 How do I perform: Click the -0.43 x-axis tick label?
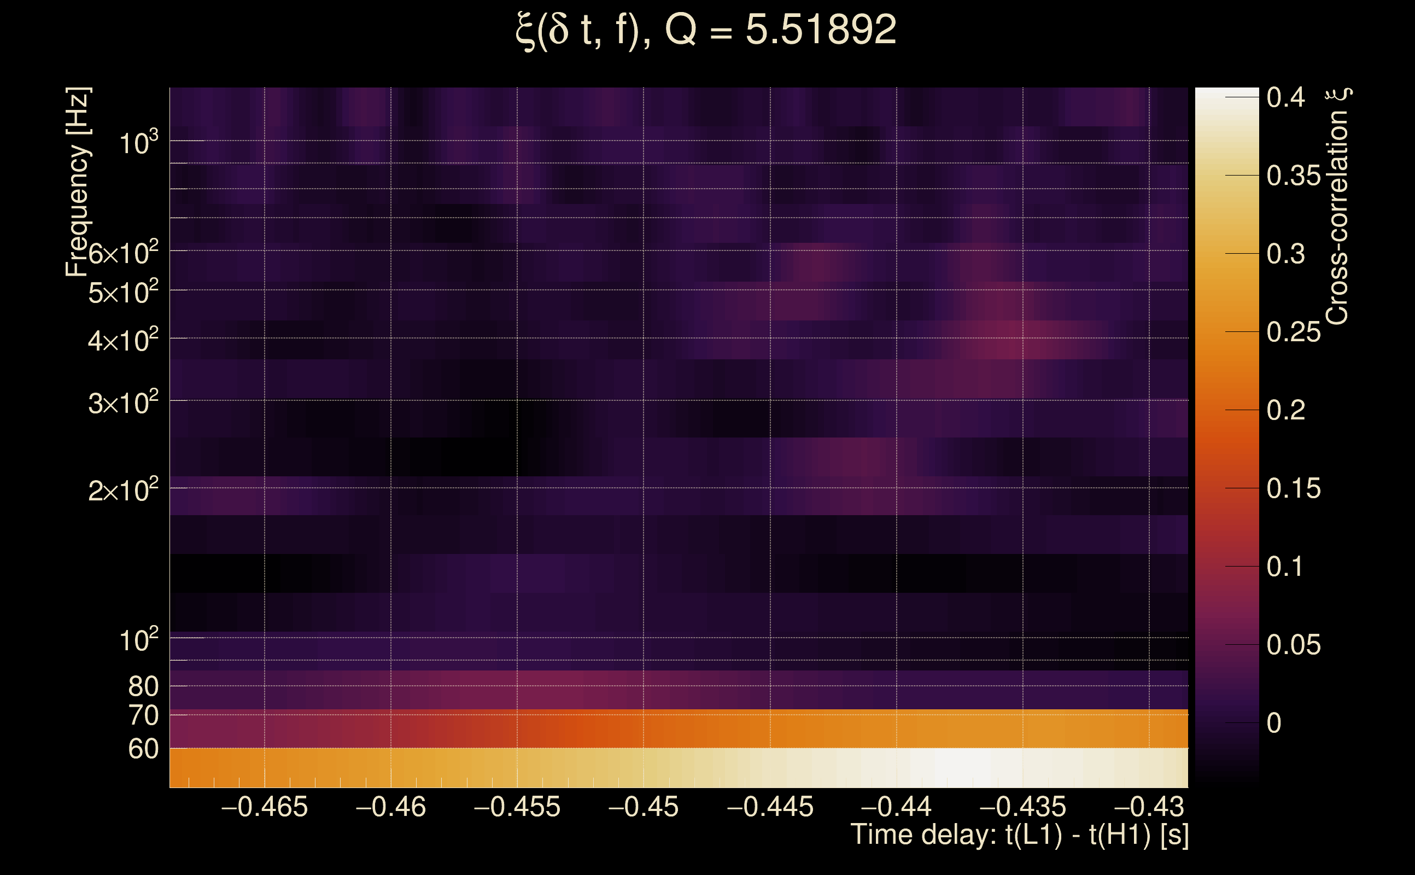pos(1149,807)
